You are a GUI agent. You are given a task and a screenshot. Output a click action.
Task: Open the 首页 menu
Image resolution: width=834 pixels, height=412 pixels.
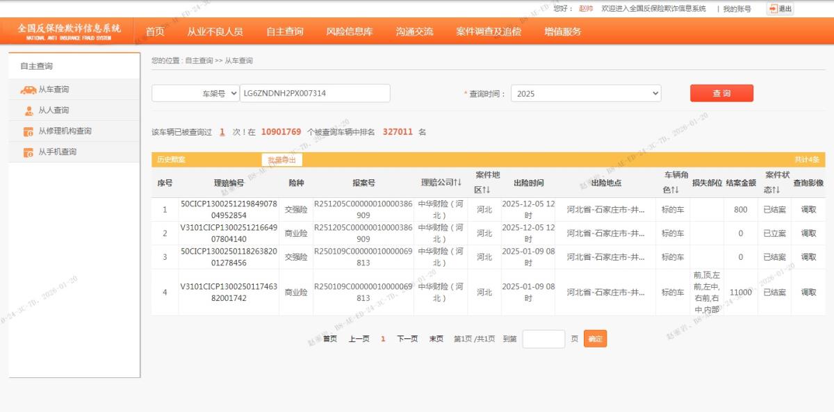point(155,31)
